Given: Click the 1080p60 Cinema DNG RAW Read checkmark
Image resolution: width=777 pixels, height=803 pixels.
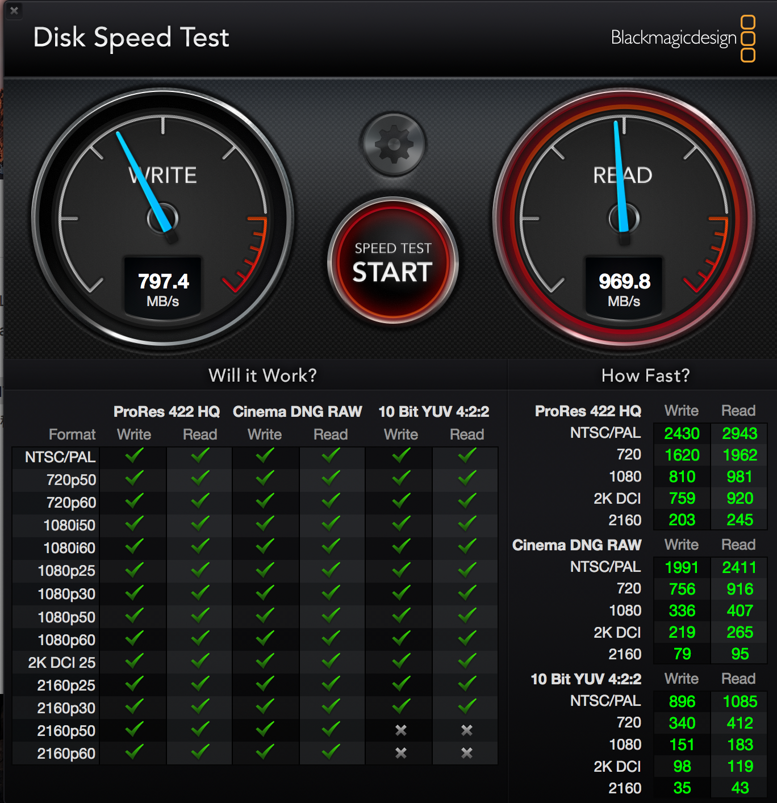Looking at the screenshot, I should click(331, 638).
